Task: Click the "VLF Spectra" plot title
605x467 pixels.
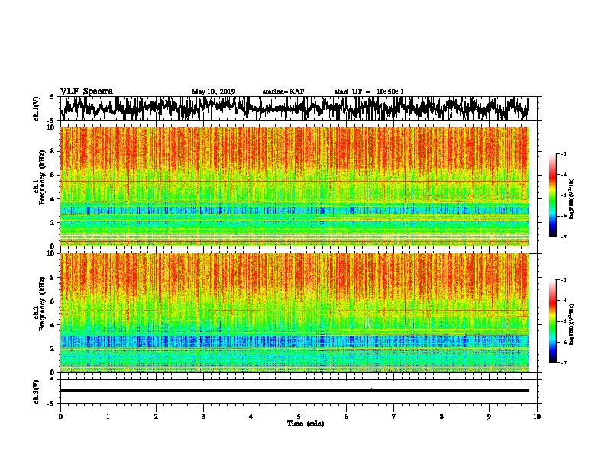Action: pos(86,91)
